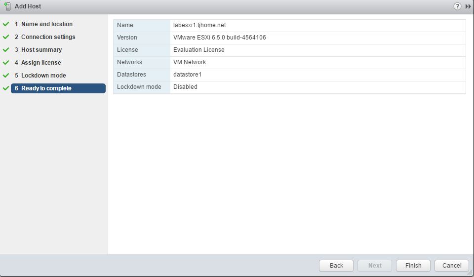Screen dimensions: 474x277
Task: Click the Name row label
Action: coord(125,25)
